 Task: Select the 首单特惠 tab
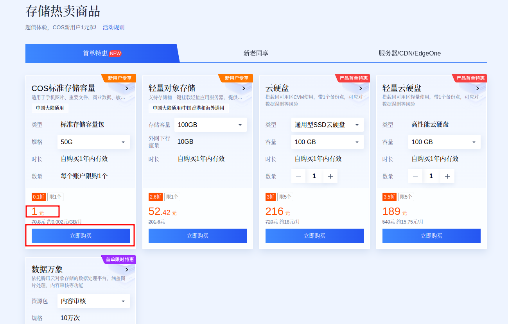point(102,53)
